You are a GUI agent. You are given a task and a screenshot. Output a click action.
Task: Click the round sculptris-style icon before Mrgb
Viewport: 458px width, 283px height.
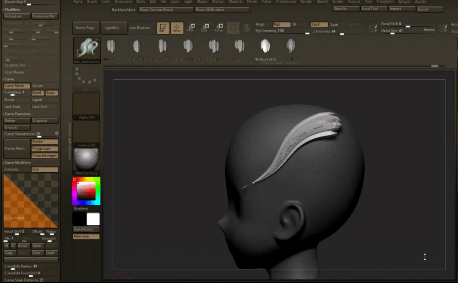pyautogui.click(x=247, y=28)
